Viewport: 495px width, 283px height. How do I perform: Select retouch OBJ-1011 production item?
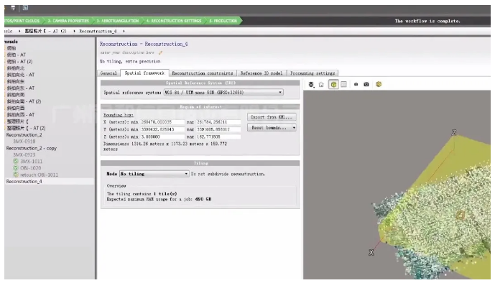[x=39, y=175]
